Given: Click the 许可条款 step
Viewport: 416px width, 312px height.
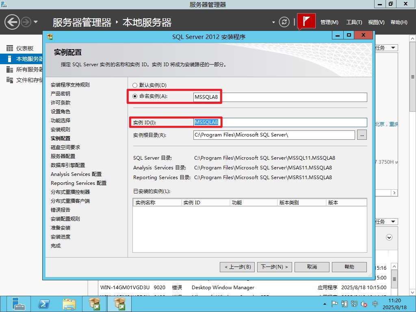Looking at the screenshot, I should point(61,103).
